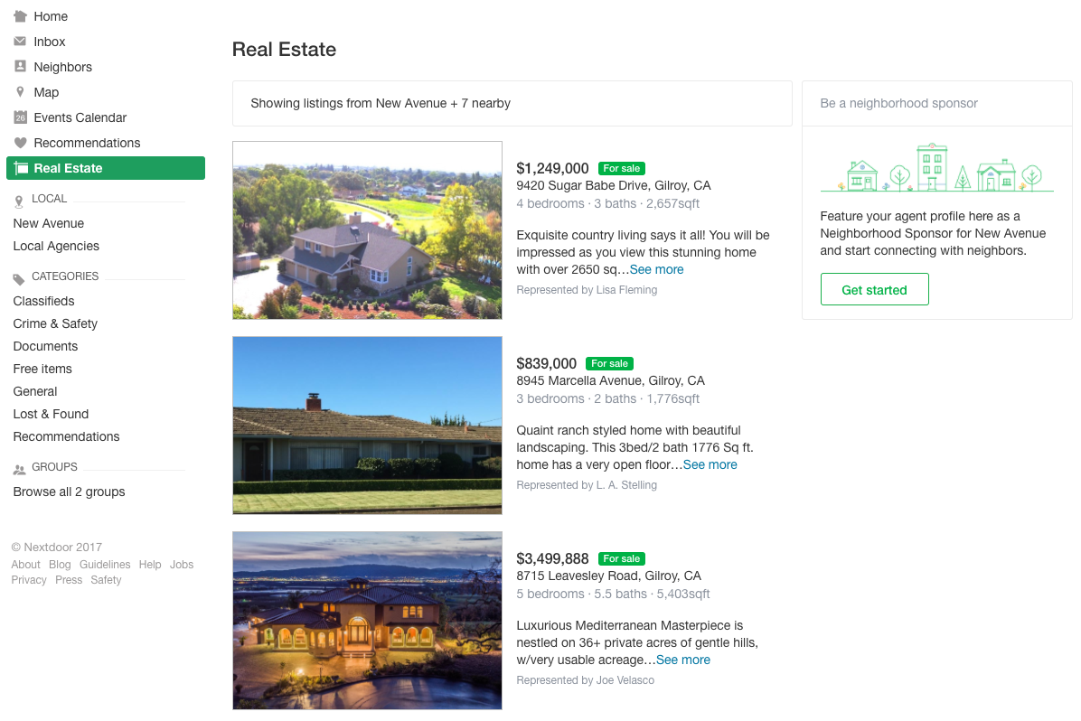Click the New Avenue neighborhood link
The width and height of the screenshot is (1081, 721).
(49, 223)
